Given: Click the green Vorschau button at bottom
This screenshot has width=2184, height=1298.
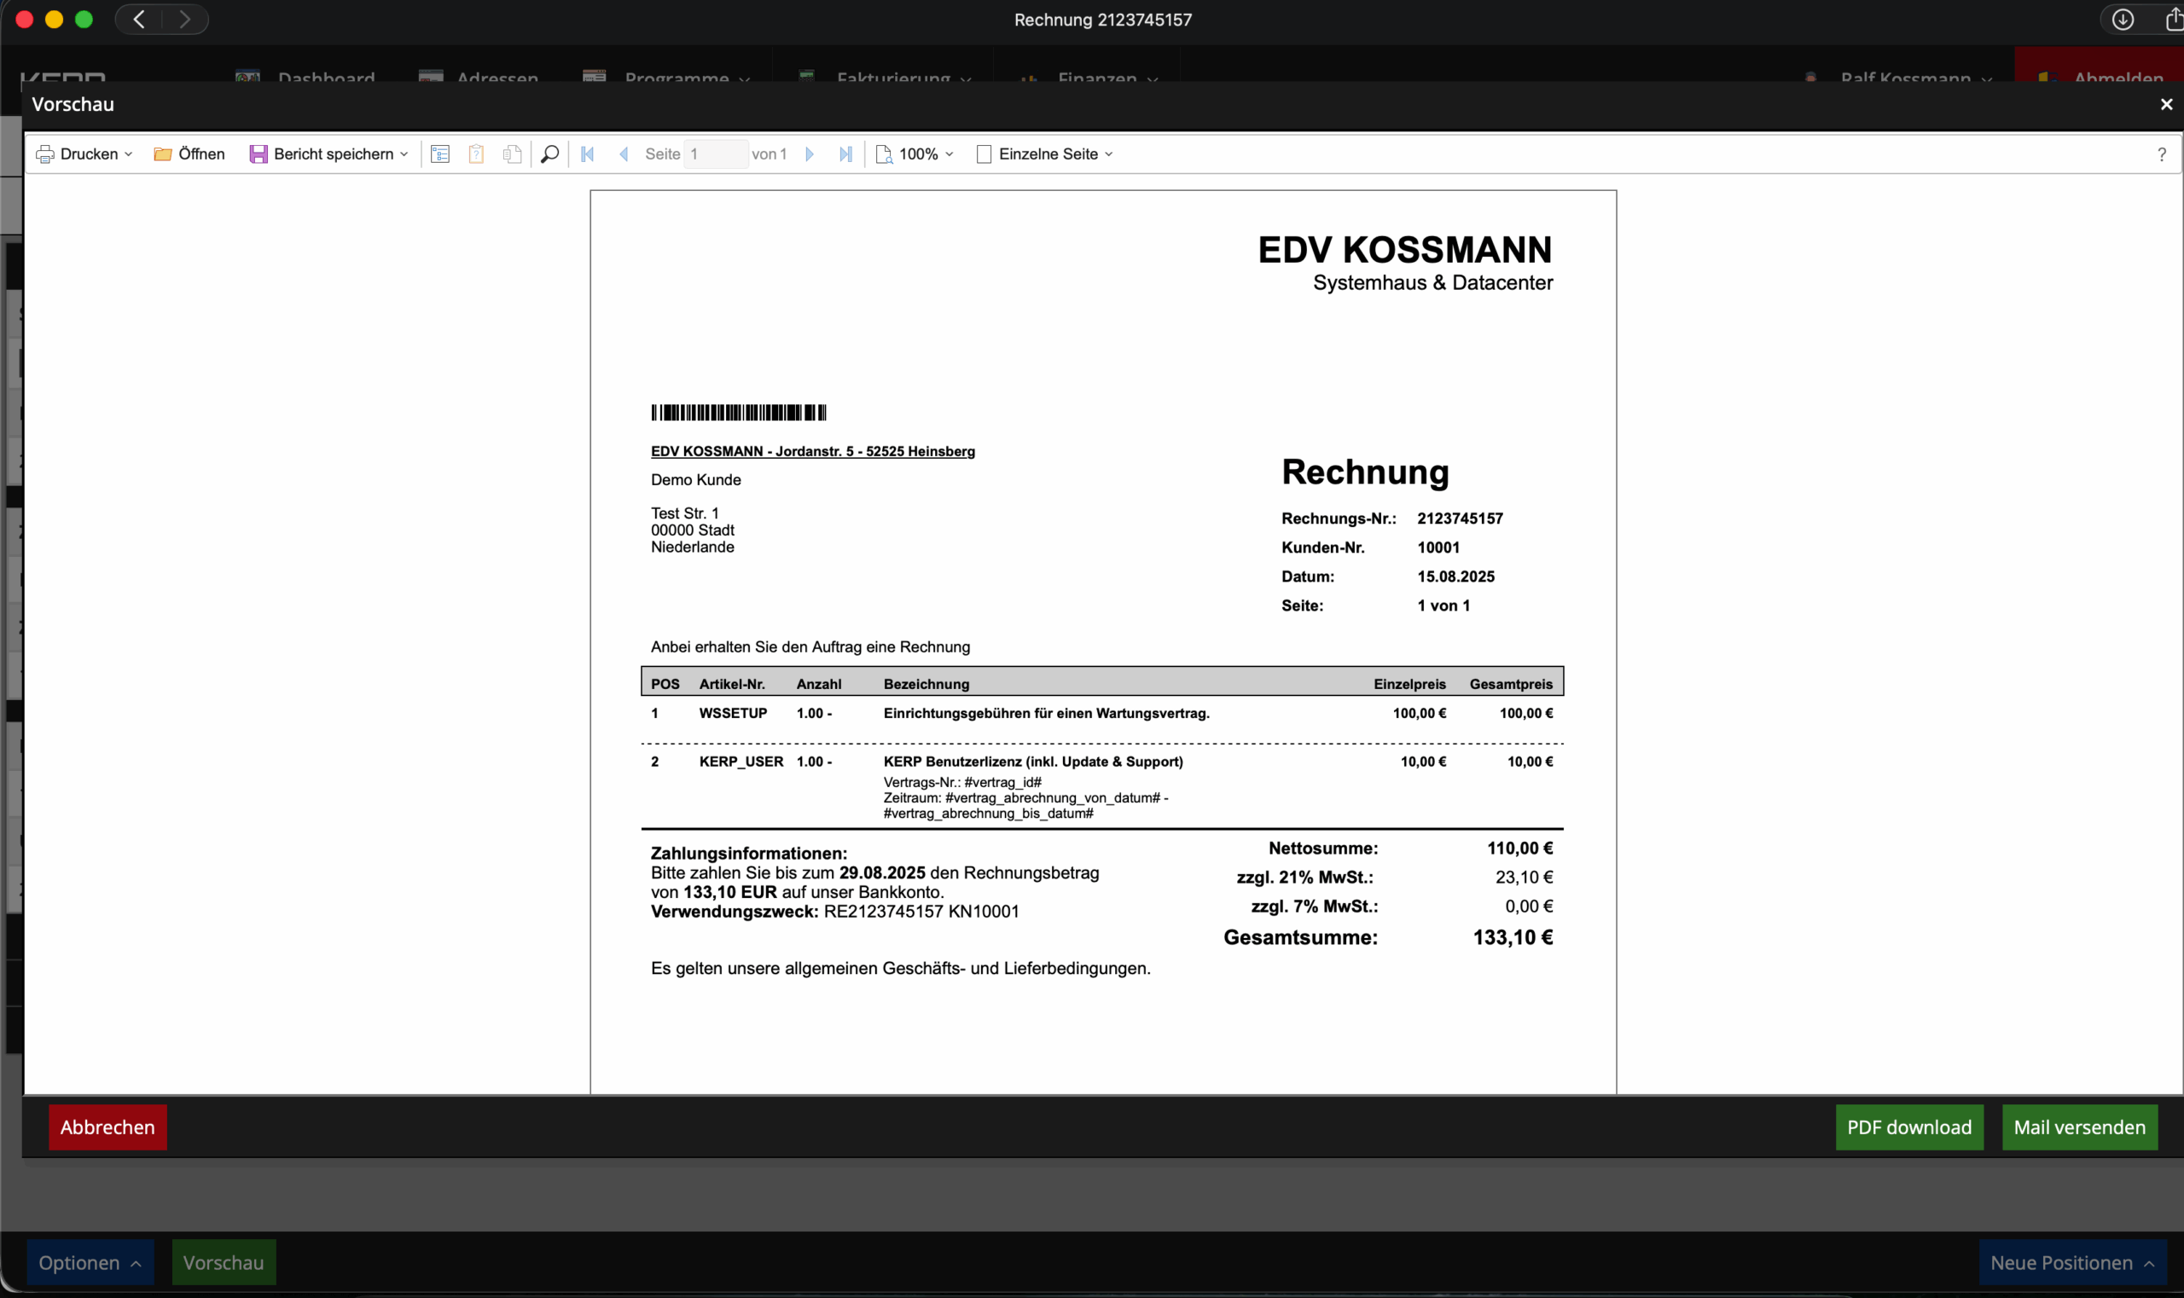Looking at the screenshot, I should click(224, 1262).
